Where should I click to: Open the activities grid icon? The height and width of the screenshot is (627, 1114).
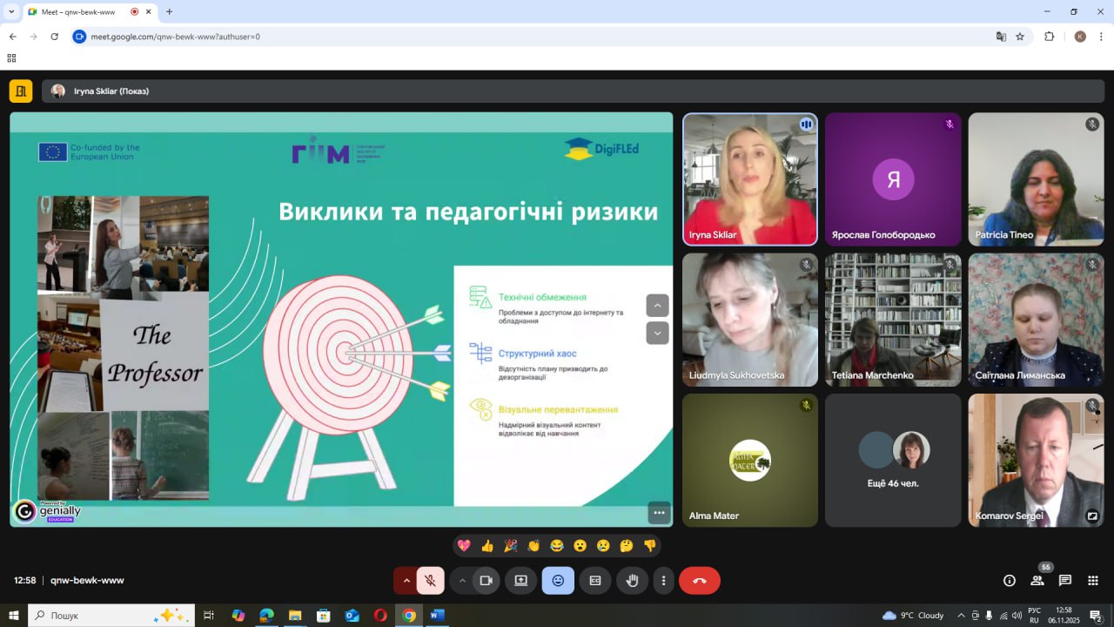(1093, 581)
